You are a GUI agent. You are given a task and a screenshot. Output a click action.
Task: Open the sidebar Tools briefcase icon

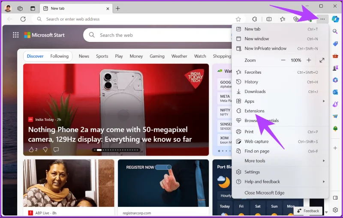click(x=335, y=56)
